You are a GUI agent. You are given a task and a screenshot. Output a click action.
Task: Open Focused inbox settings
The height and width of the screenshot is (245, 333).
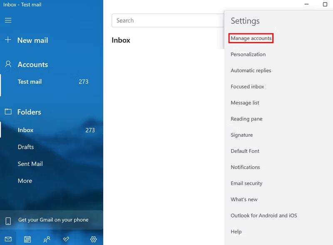tap(247, 87)
